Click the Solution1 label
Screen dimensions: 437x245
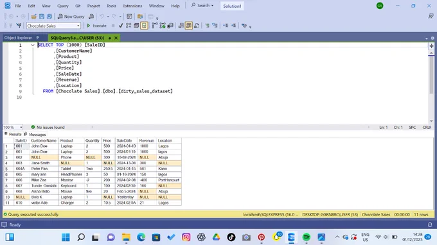pyautogui.click(x=232, y=6)
